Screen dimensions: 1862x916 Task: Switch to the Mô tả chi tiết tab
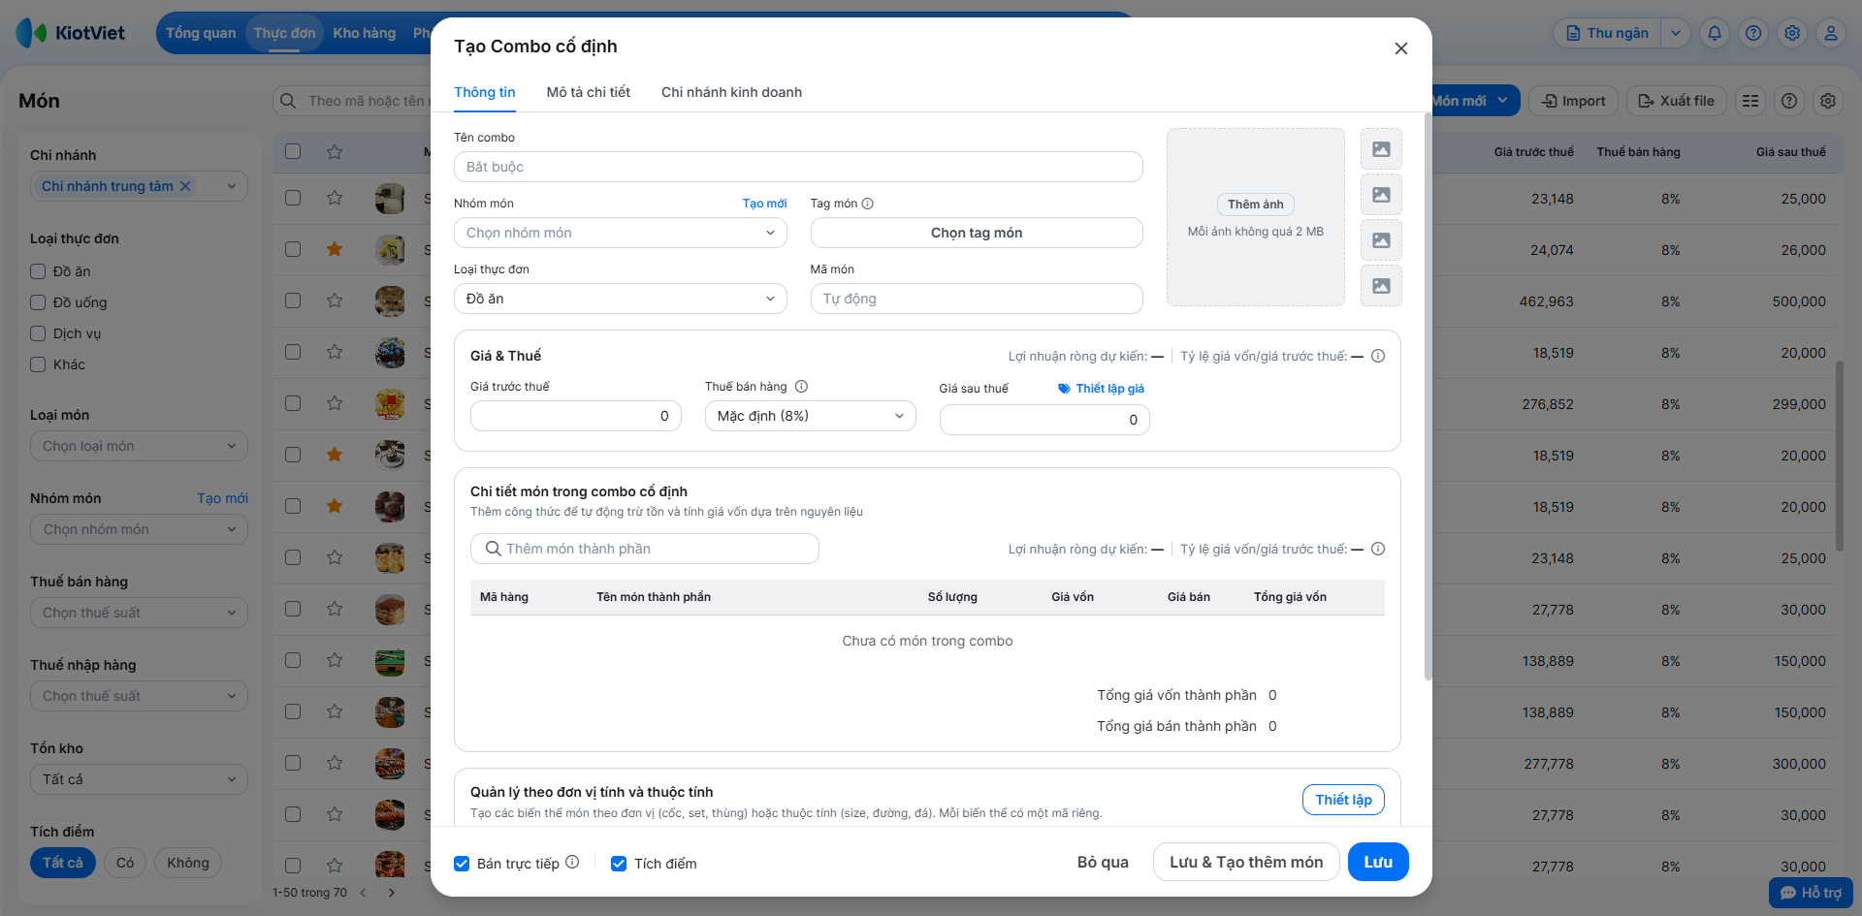588,92
